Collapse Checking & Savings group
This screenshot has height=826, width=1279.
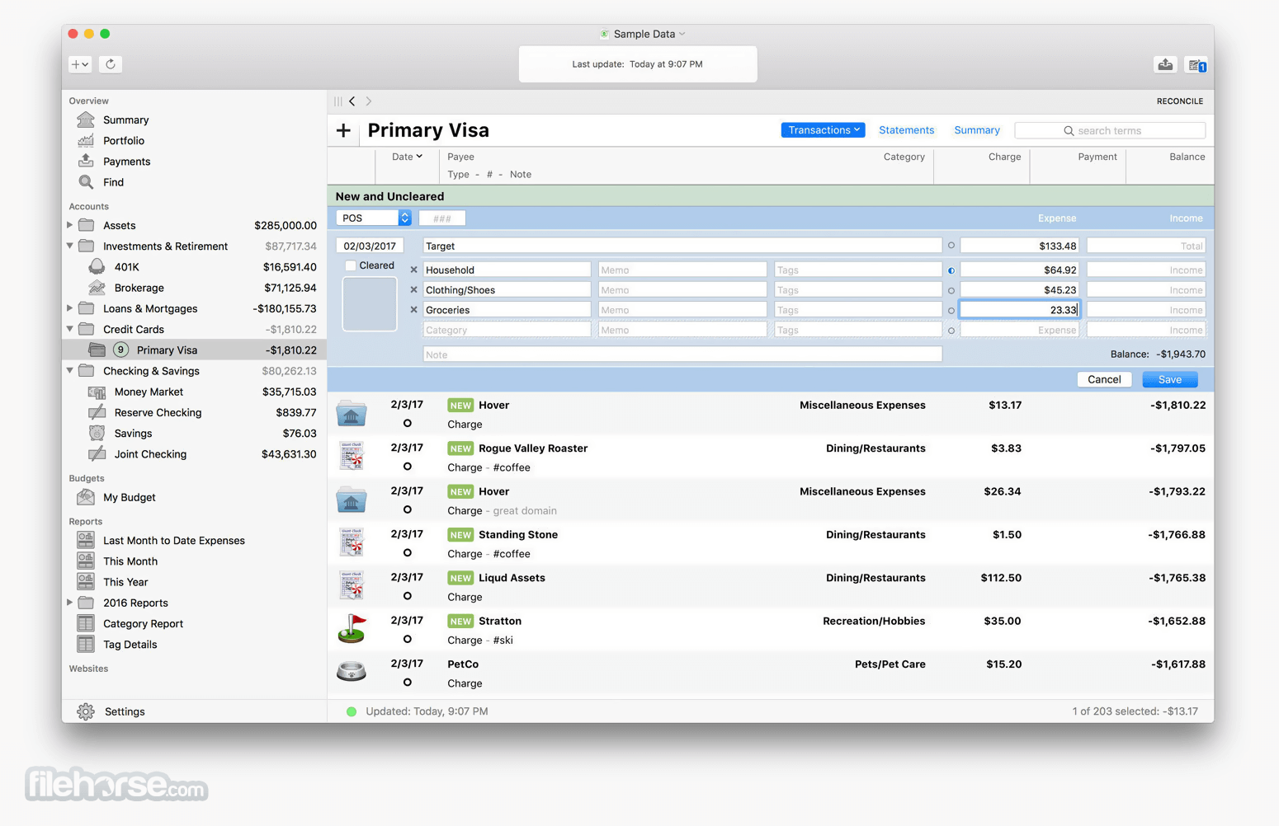(70, 371)
